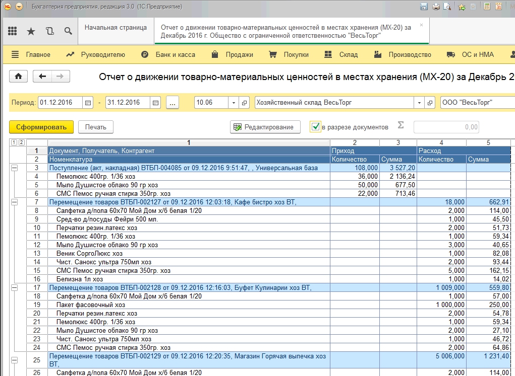
Task: Open the Продажи section
Action: click(x=232, y=55)
